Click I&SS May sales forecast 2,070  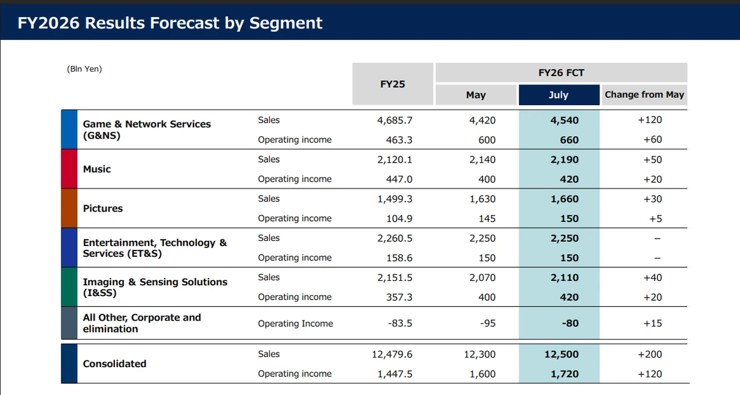[x=483, y=277]
